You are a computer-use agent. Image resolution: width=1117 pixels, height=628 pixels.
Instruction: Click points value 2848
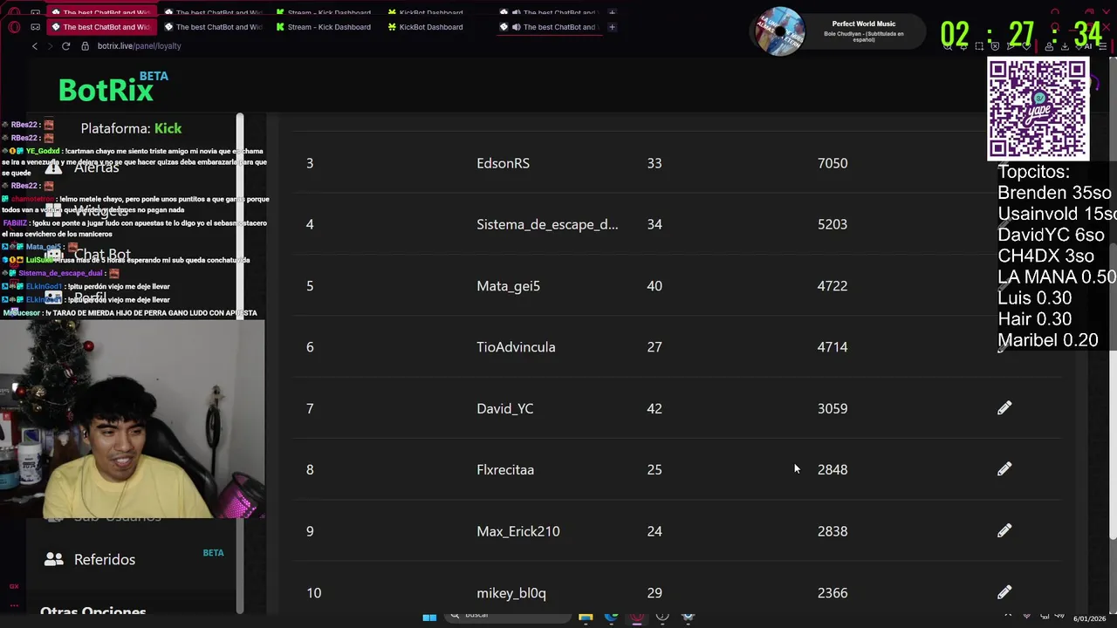(x=833, y=469)
